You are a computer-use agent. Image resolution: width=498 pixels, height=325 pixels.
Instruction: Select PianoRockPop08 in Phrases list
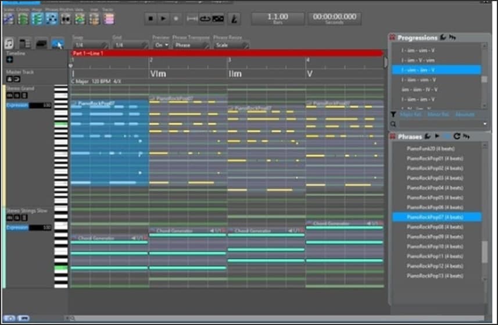point(436,227)
